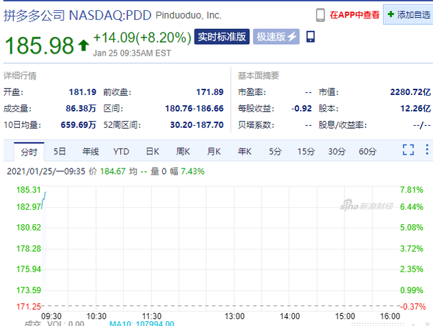Switch to the 年K yearly candlestick tab
433x326 pixels.
[x=245, y=151]
